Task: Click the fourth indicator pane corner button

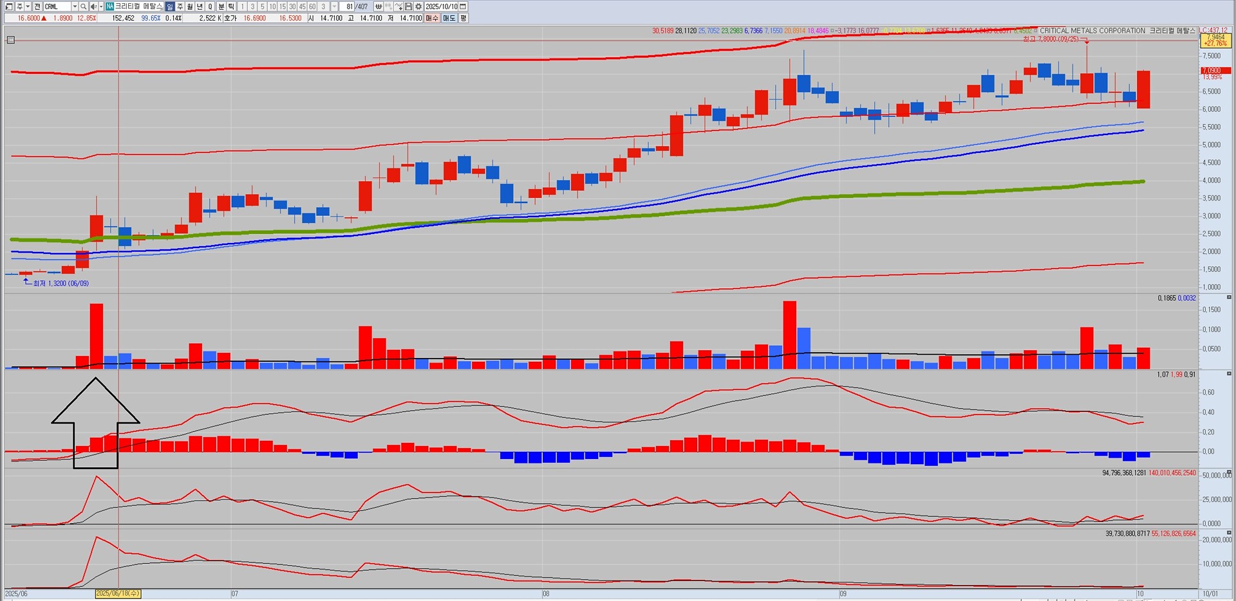Action: 1229,472
